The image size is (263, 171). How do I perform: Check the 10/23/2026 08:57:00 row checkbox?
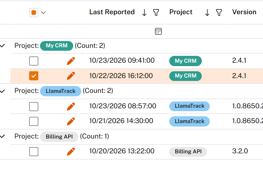click(x=34, y=107)
